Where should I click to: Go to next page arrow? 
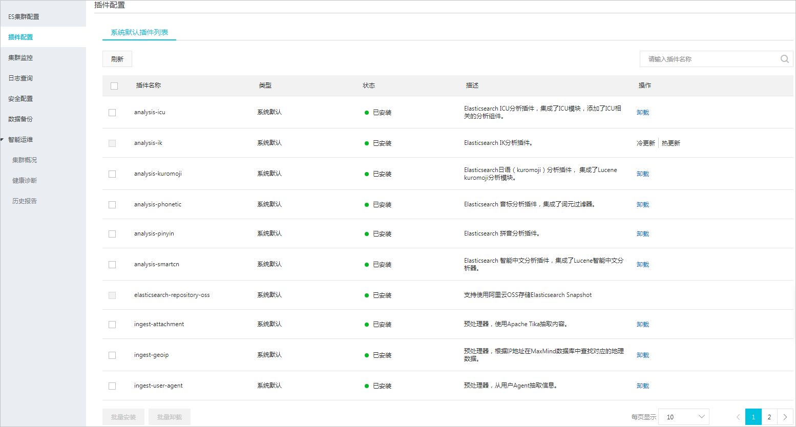tap(785, 417)
